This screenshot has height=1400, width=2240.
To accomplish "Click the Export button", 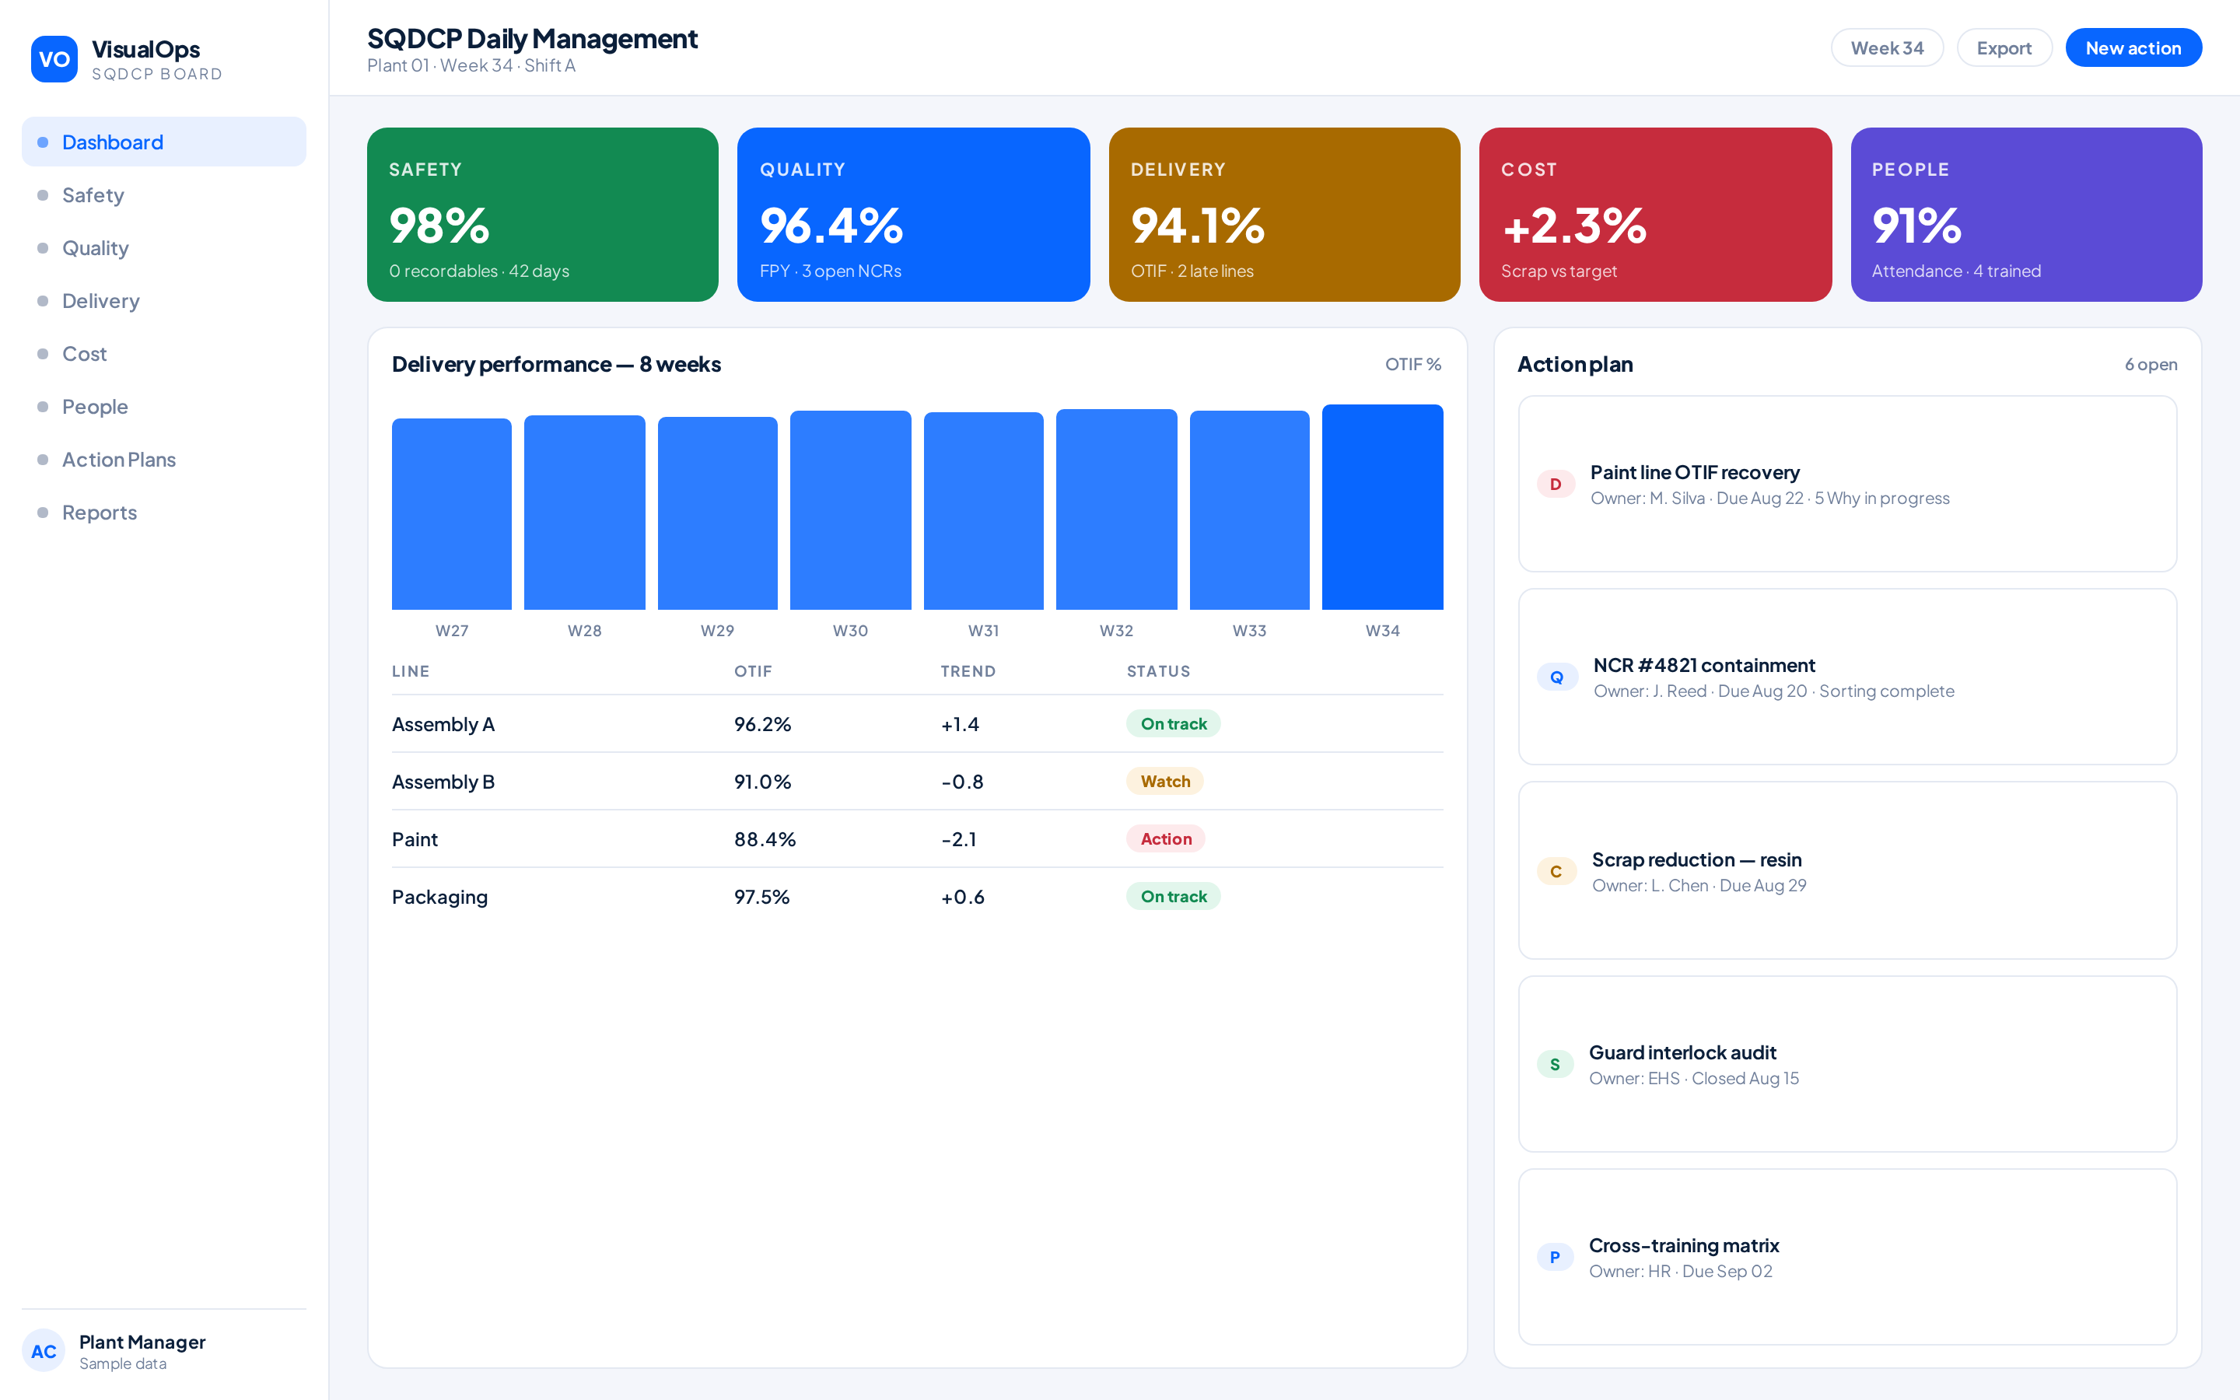I will click(2004, 48).
